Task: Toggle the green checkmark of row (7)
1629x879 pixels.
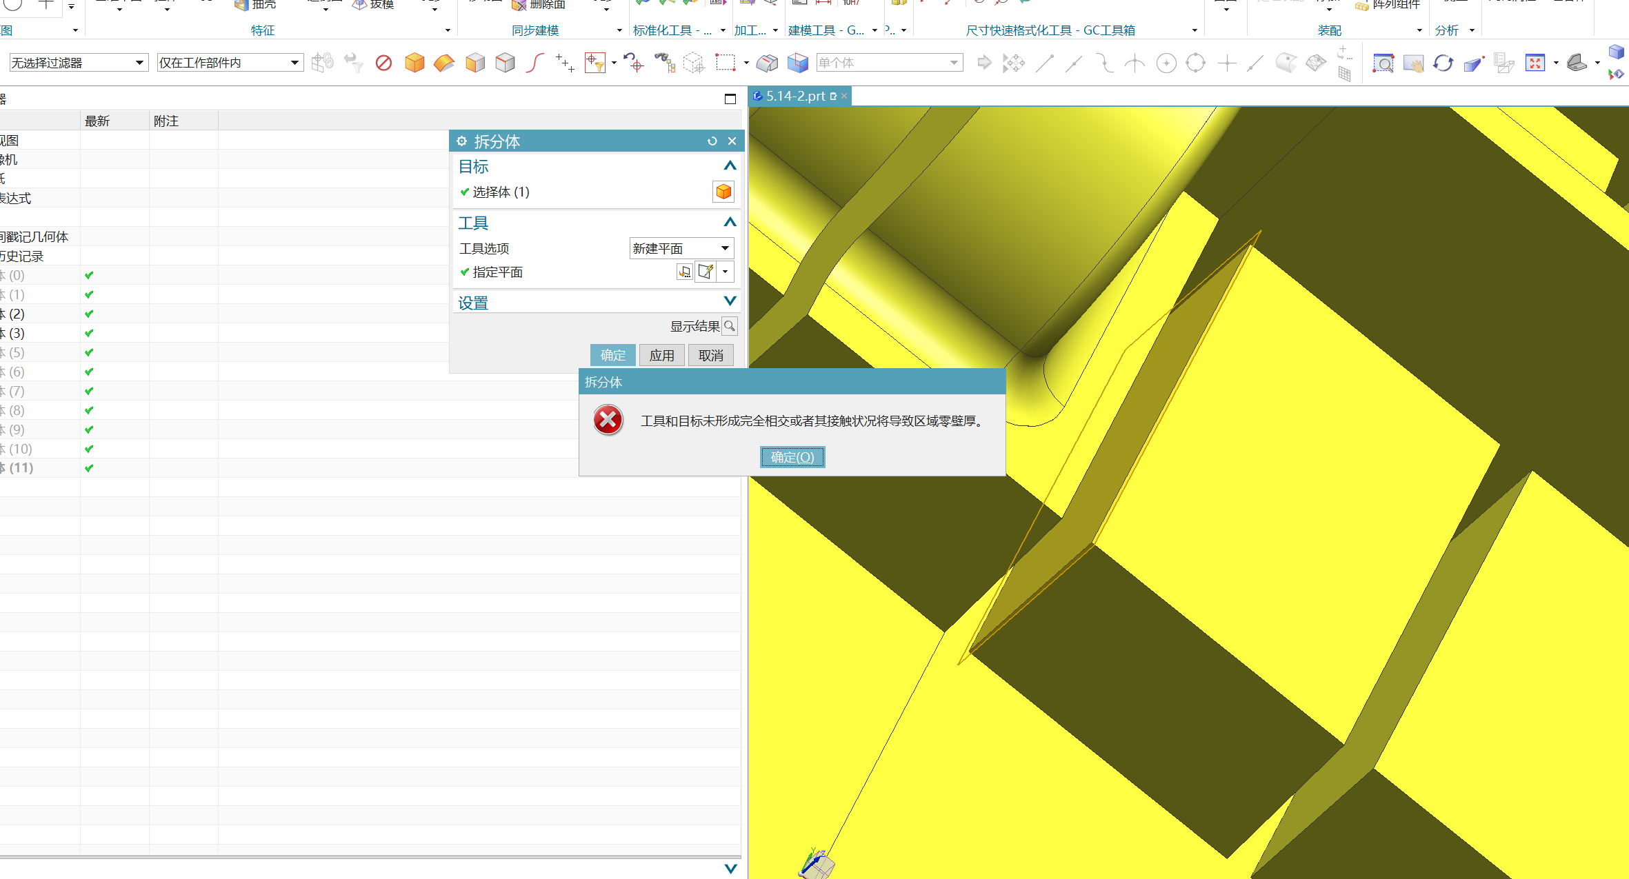Action: (89, 391)
